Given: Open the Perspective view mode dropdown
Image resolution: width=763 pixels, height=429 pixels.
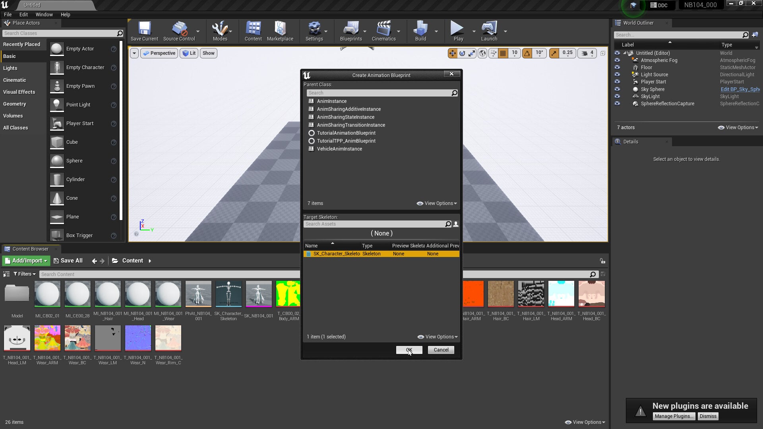Looking at the screenshot, I should [x=159, y=53].
